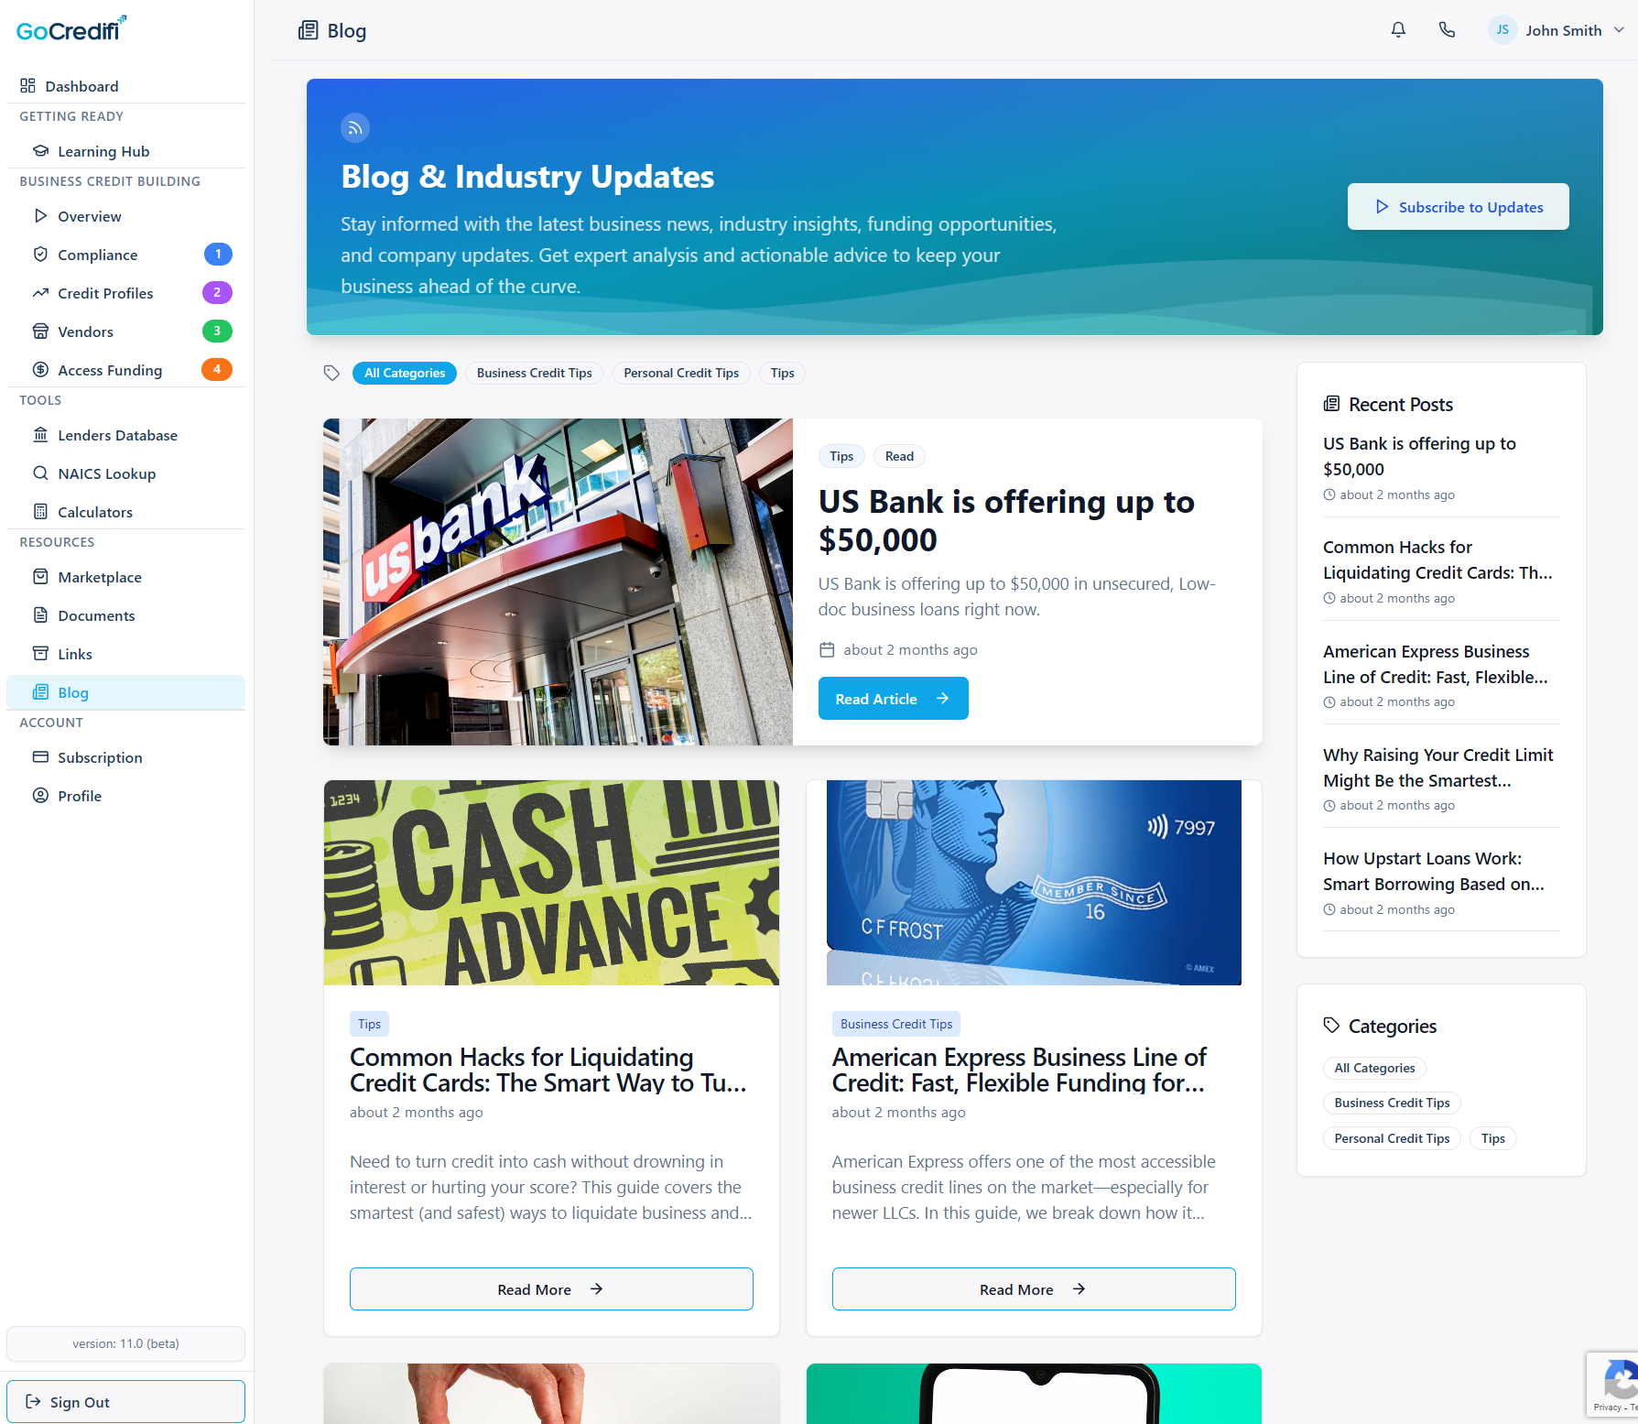Open the Marketplace resource

click(99, 577)
